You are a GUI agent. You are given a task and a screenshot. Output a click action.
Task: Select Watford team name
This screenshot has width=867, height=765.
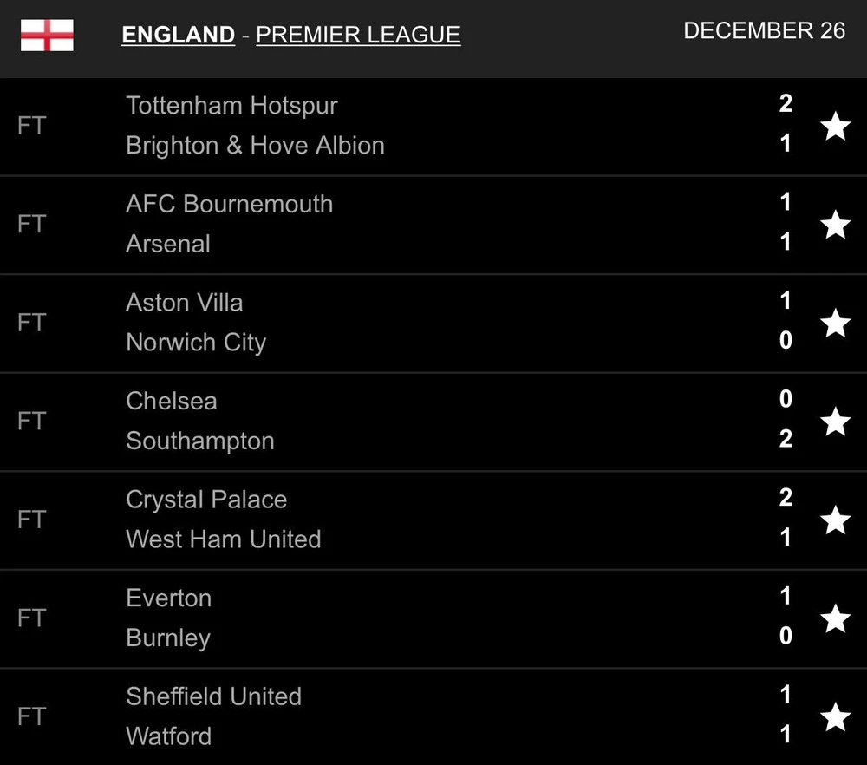(x=169, y=736)
